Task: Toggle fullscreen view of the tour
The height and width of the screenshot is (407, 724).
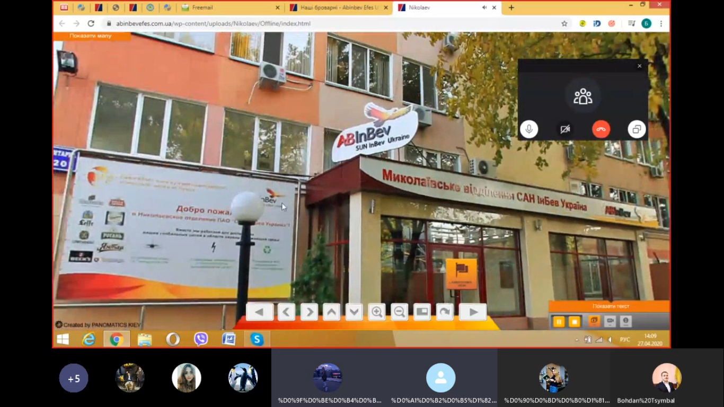Action: 422,312
